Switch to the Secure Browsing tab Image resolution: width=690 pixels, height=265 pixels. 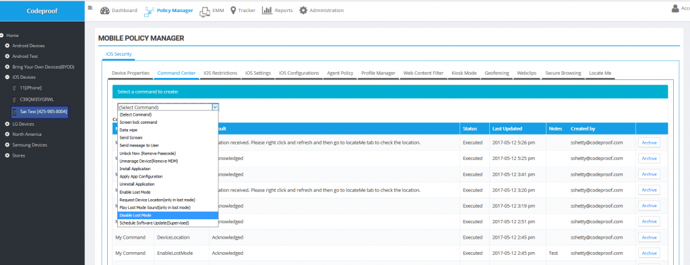click(563, 73)
